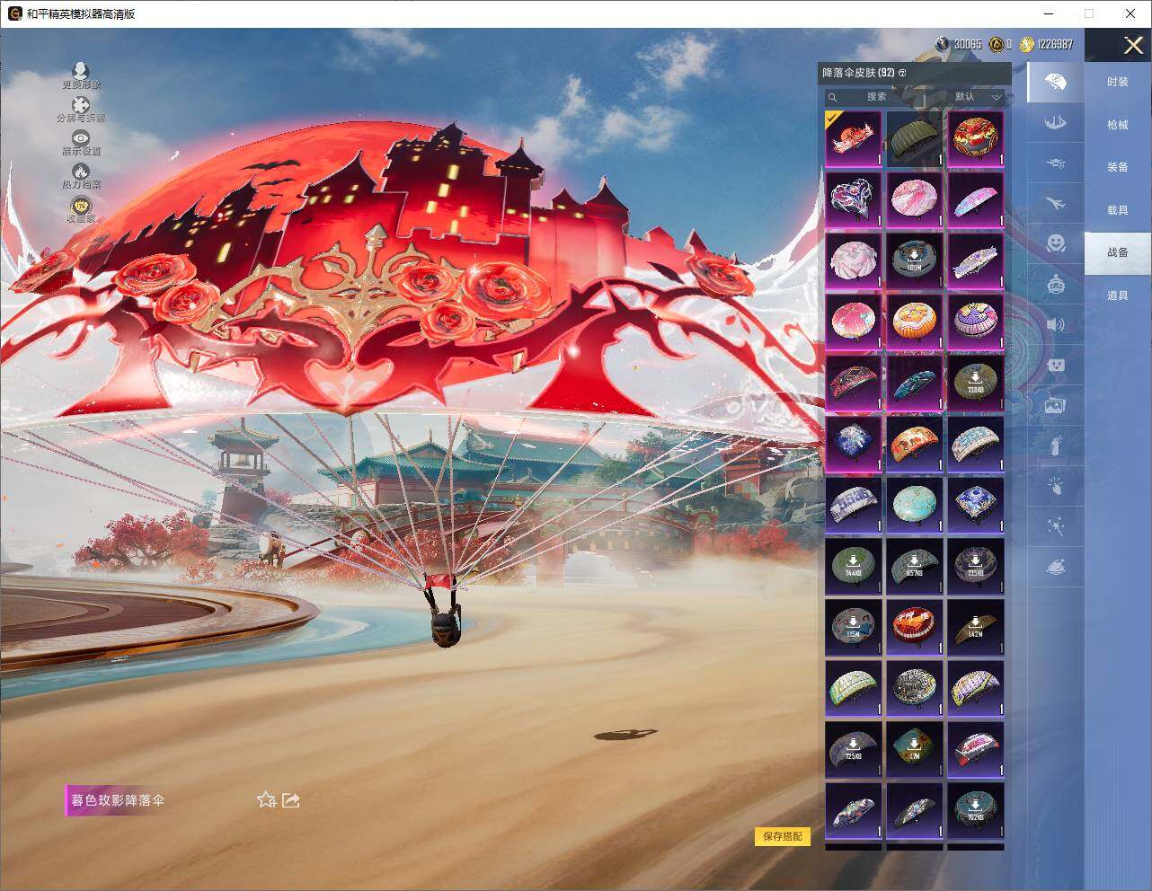Screen dimensions: 1152x891
Task: Click the 保存搭配 save button
Action: (x=782, y=836)
